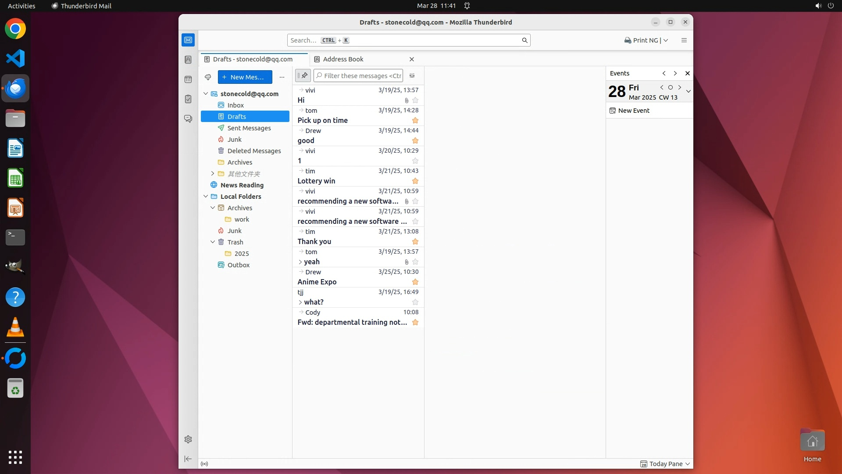Click the Filter these messages field

362,76
